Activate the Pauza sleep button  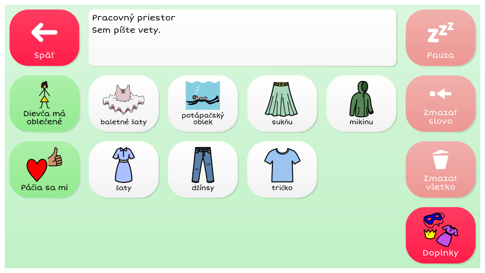(x=440, y=37)
